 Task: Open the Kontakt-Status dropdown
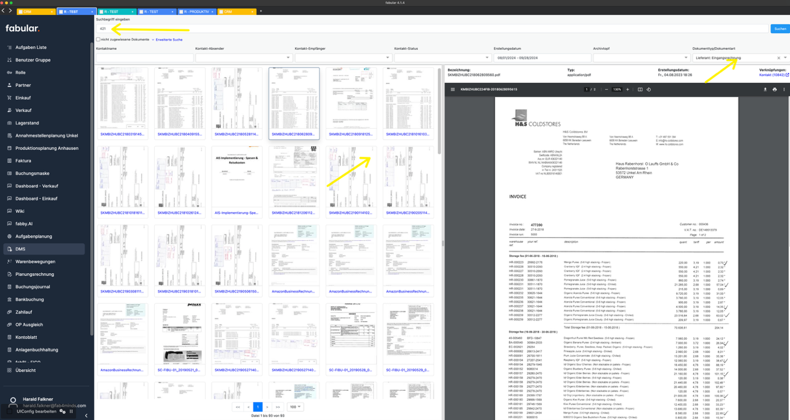(x=486, y=57)
